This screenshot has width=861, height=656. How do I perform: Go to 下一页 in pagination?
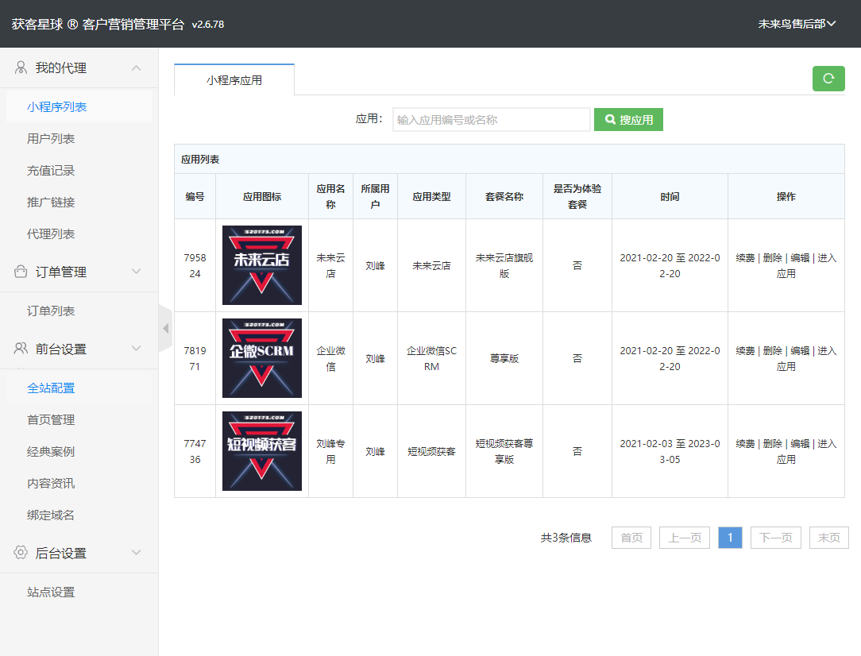tap(776, 538)
